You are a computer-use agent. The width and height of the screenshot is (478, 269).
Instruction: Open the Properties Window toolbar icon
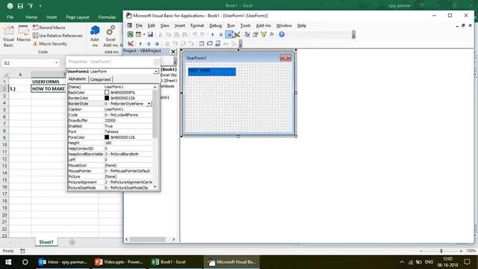coord(255,34)
